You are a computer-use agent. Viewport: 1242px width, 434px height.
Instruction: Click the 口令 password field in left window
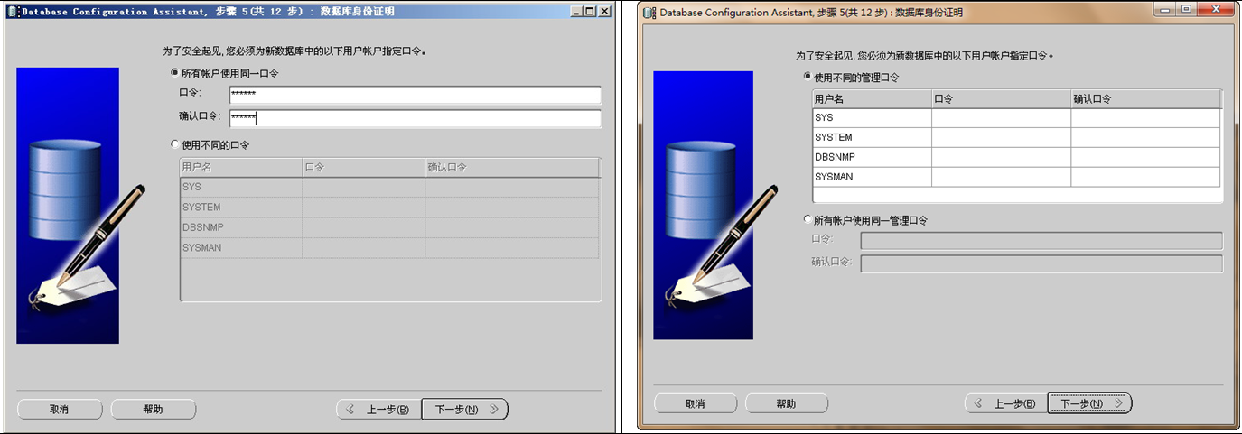[x=415, y=95]
